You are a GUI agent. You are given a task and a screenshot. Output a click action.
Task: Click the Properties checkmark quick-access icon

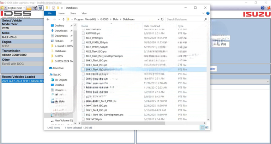pyautogui.click(x=53, y=8)
